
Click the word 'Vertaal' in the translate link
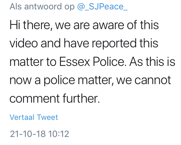[x=22, y=117]
